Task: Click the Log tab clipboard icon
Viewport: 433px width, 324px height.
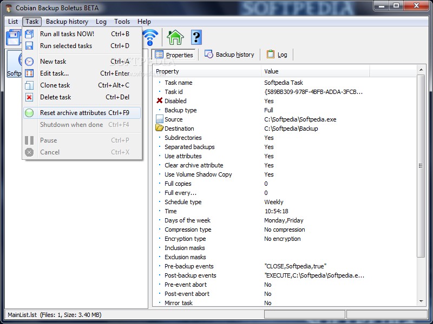Action: (x=270, y=55)
